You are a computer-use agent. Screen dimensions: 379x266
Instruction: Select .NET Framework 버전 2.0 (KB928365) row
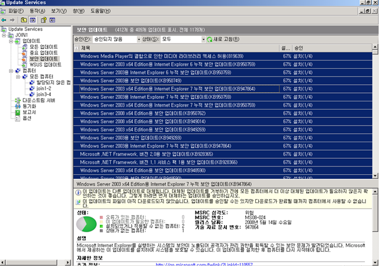223,154
